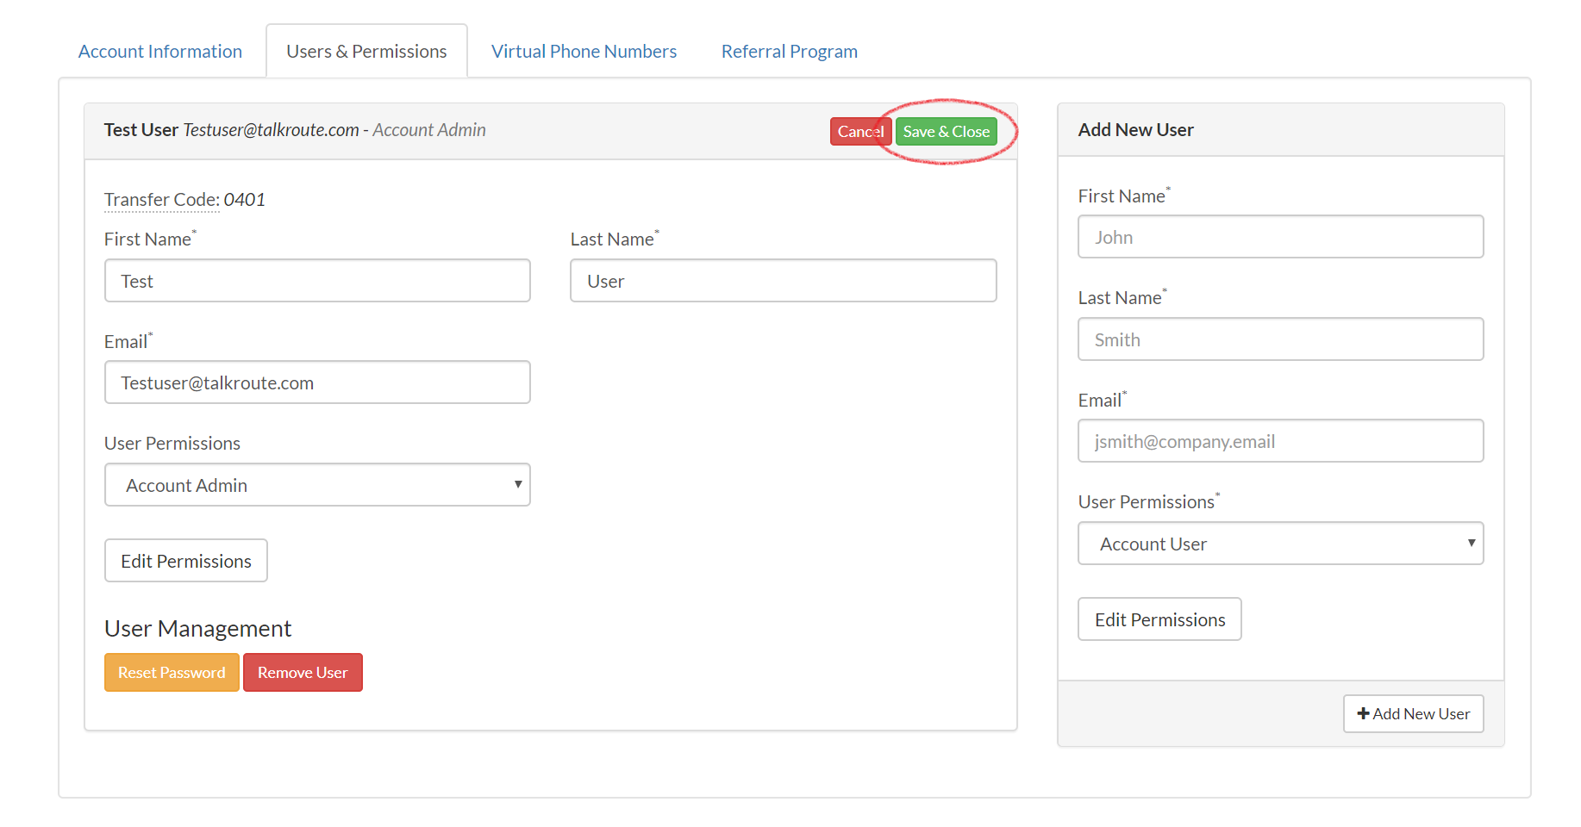Click the Transfer Code label
The width and height of the screenshot is (1581, 827).
pos(162,200)
